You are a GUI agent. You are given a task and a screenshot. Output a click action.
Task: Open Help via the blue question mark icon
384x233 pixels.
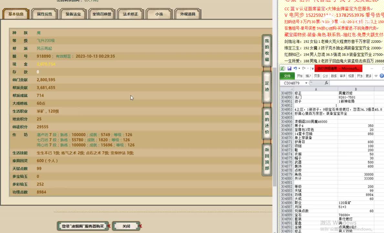pyautogui.click(x=381, y=76)
